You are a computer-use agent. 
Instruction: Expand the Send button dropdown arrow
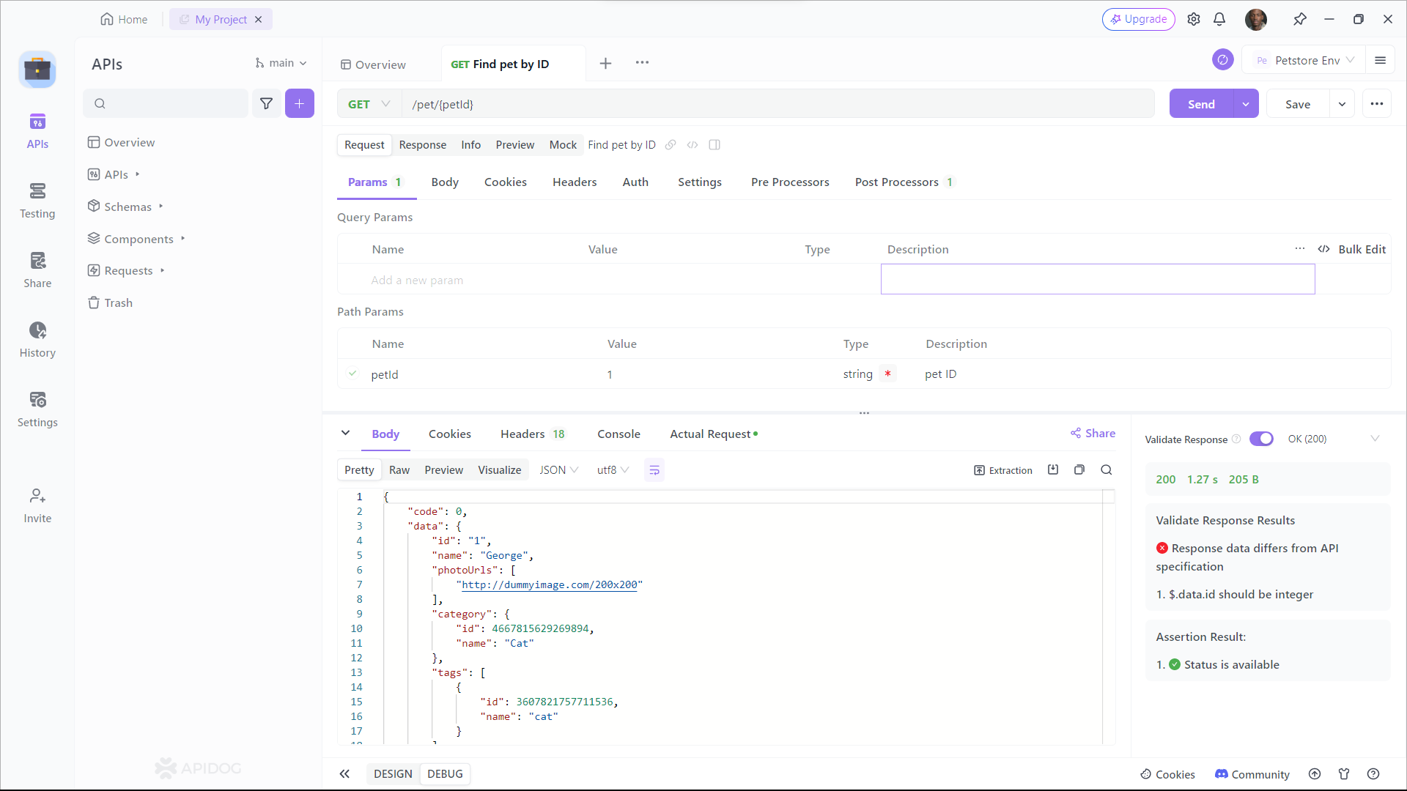click(x=1247, y=104)
